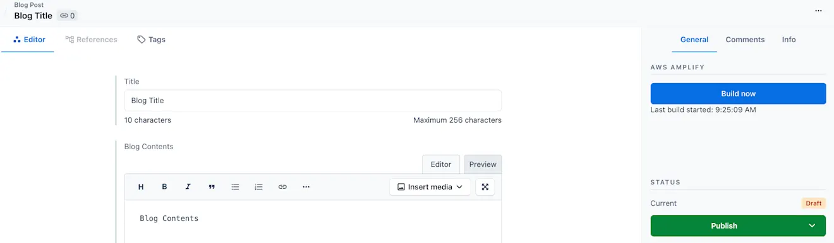Open the Insert media dropdown
This screenshot has height=243, width=834.
tap(430, 187)
